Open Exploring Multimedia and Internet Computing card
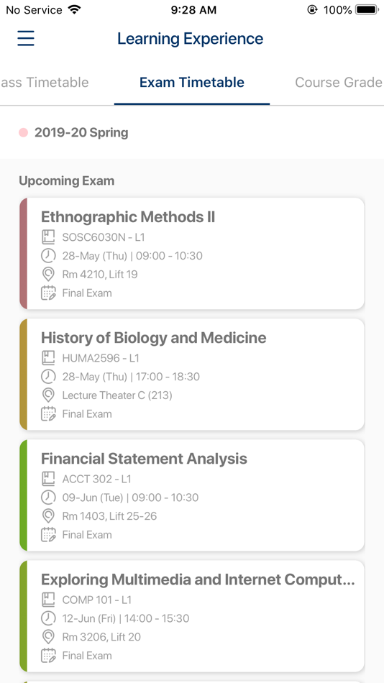Image resolution: width=384 pixels, height=683 pixels. [192, 616]
